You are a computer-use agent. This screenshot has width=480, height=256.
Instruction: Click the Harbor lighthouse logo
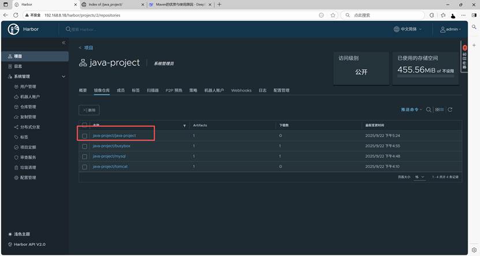(13, 29)
